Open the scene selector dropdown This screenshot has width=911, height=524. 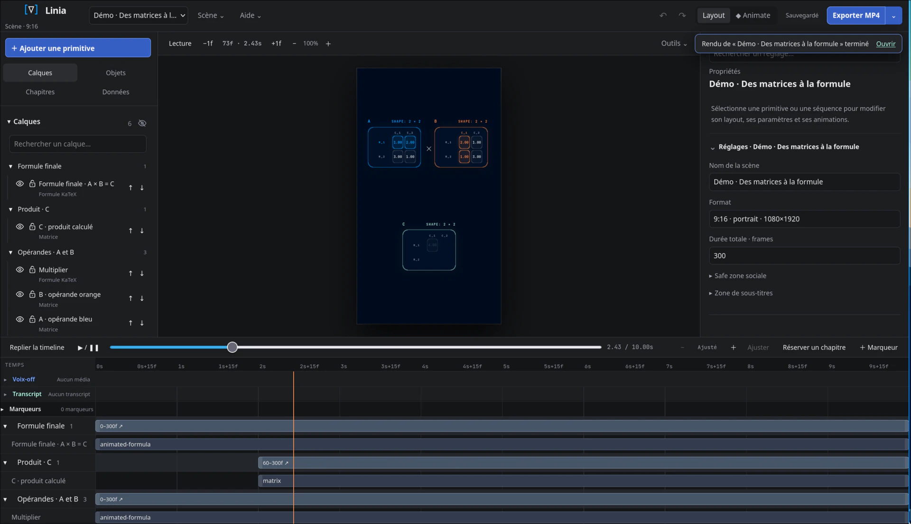[x=139, y=15]
